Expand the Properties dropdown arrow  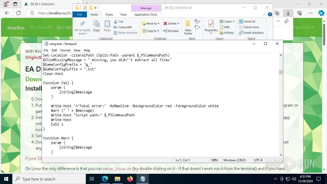[211, 33]
